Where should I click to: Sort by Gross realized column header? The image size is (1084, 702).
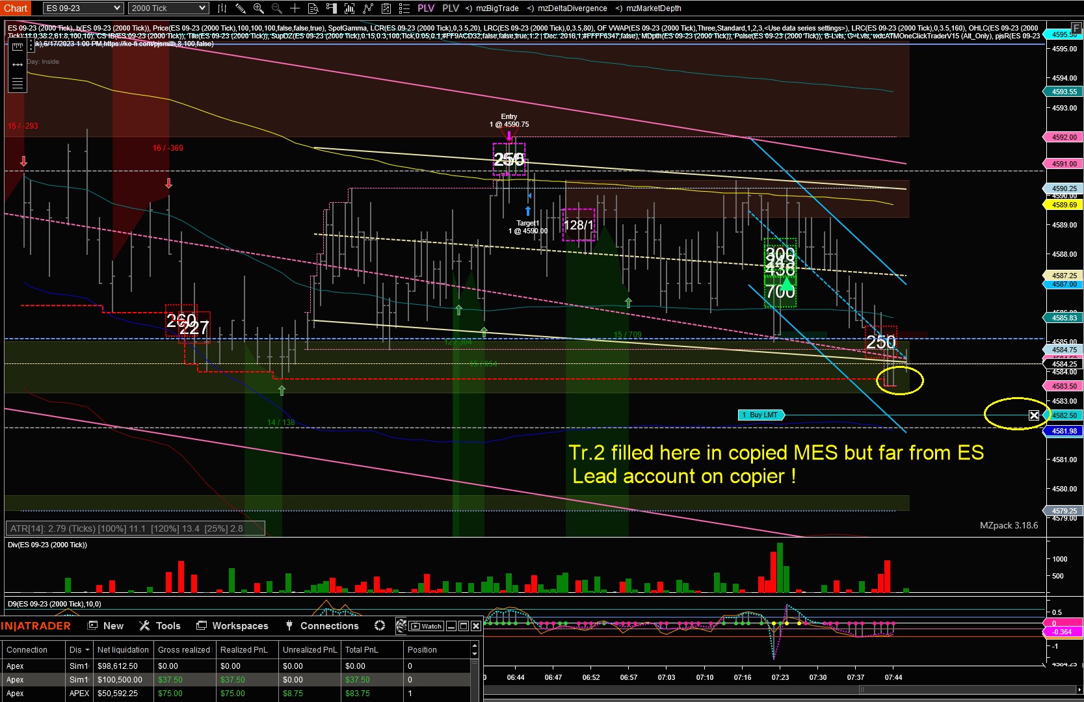[x=184, y=650]
